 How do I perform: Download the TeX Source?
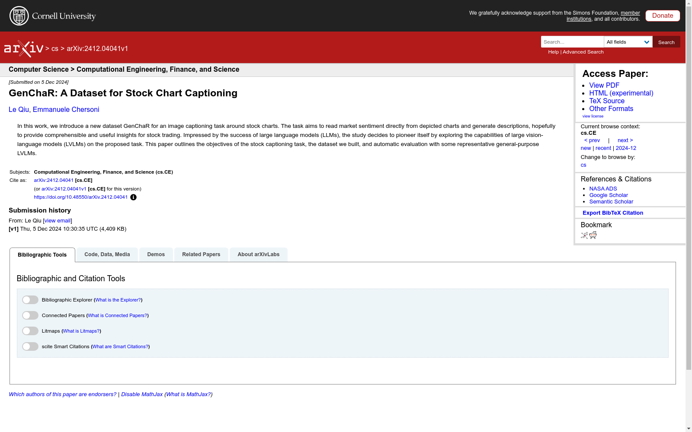(607, 101)
